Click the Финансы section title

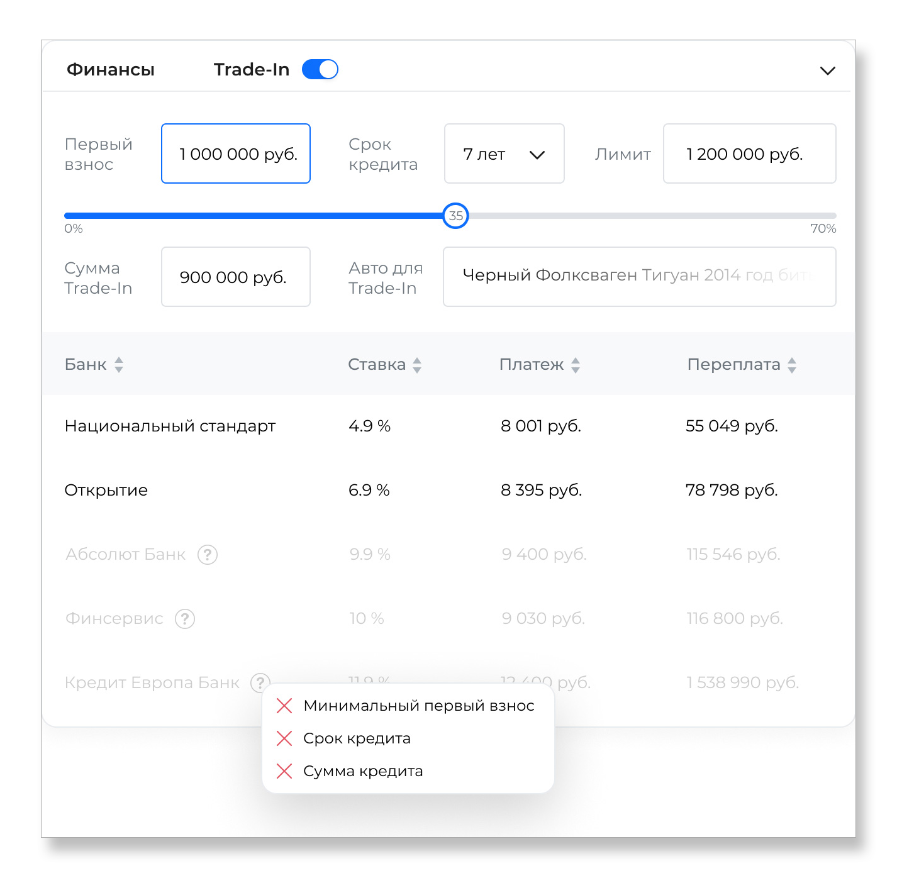tap(111, 69)
